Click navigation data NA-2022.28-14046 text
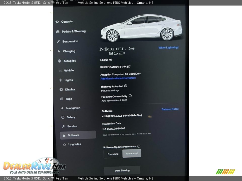Viewport: 242px width, 181px height. 114,129
